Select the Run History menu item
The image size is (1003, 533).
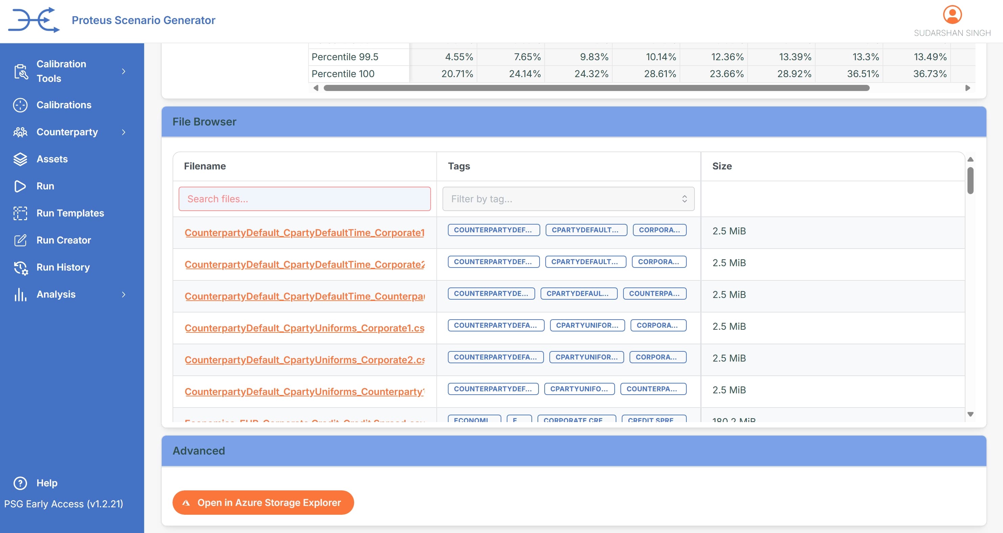63,268
